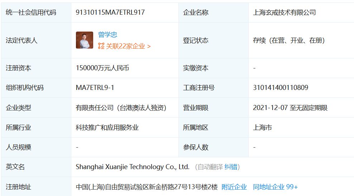This screenshot has height=196, width=354.
Task: Click the 营业期限 label cell
Action: (213, 108)
